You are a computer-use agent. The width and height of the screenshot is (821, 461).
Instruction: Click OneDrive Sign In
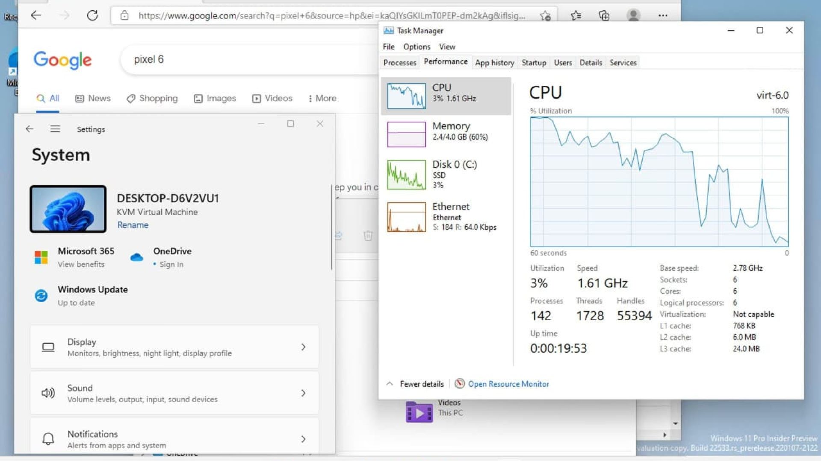click(171, 265)
